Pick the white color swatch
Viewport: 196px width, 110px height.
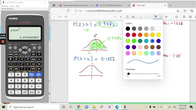[159, 29]
